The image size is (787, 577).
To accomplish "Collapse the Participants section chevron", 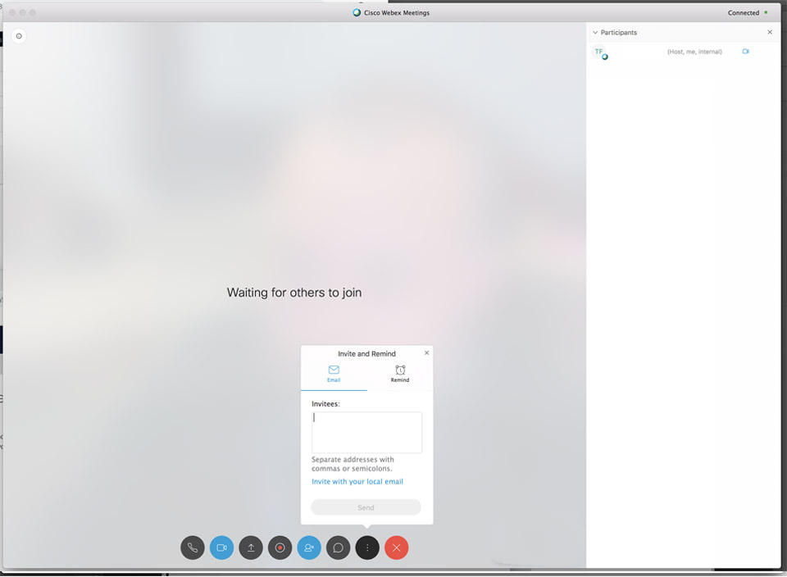I will point(595,33).
